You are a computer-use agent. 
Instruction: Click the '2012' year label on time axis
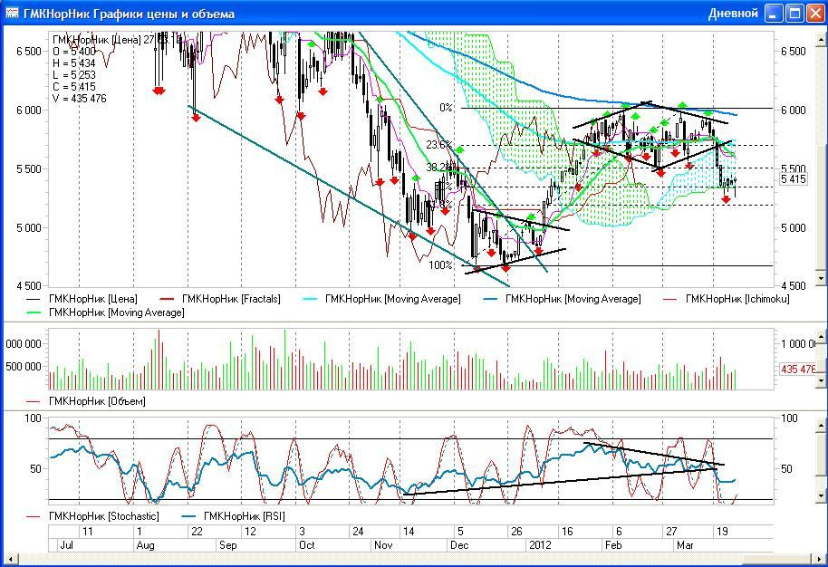click(x=540, y=545)
